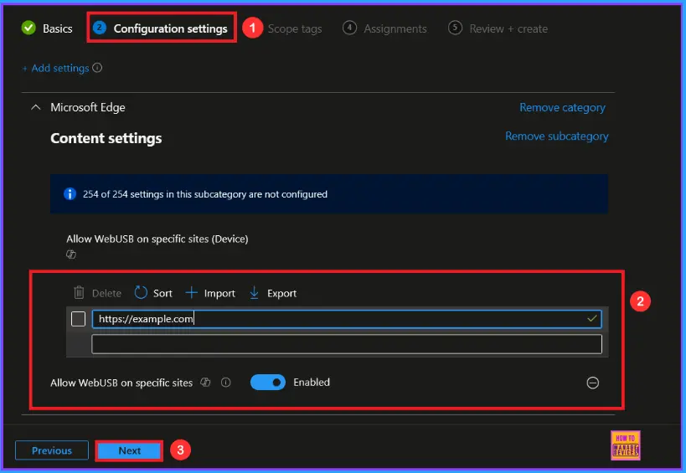Click Remove category link
Screen dimensions: 686x473
562,107
